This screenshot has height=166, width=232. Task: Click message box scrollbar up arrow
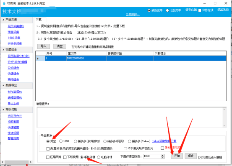pos(224,110)
